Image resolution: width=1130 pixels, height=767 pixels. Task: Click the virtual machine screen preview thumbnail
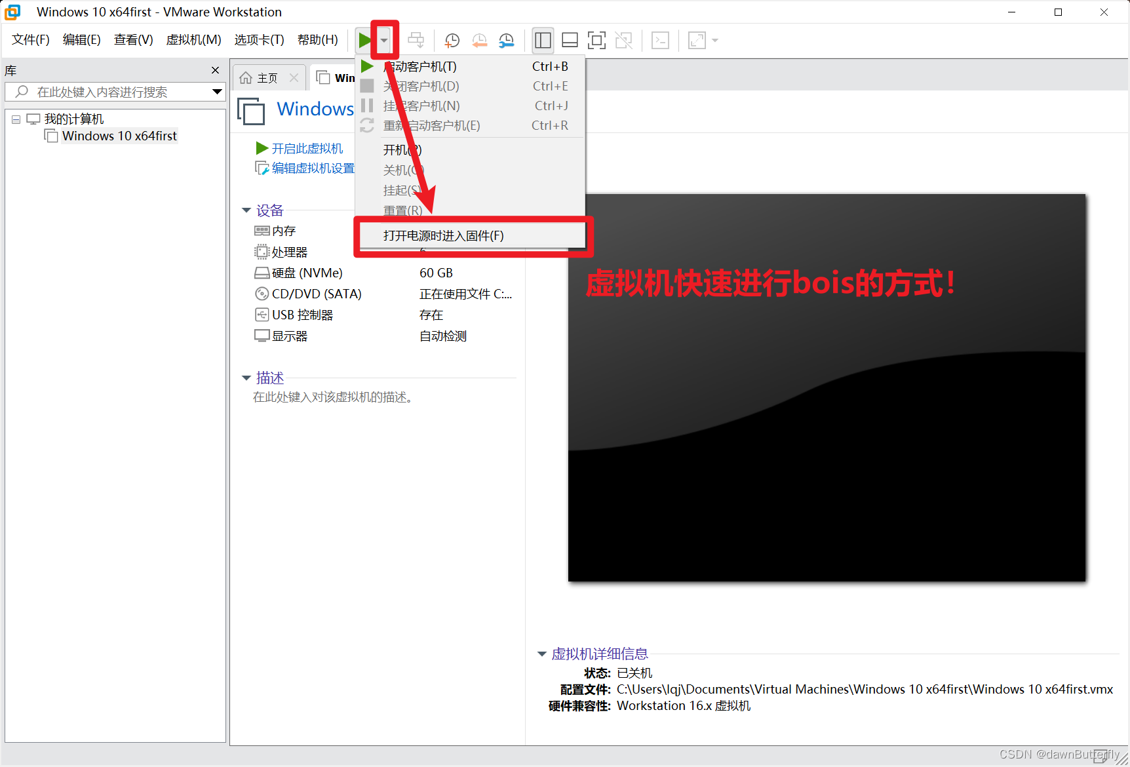[x=827, y=387]
